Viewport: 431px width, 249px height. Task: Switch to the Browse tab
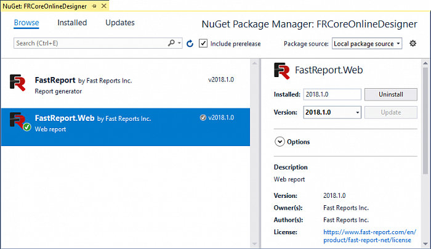click(x=26, y=23)
